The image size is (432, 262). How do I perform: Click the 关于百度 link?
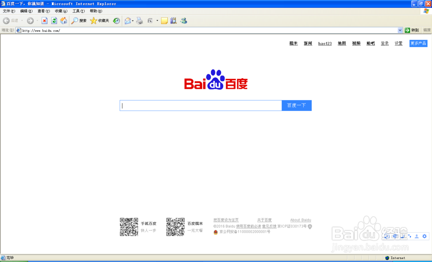coord(264,220)
